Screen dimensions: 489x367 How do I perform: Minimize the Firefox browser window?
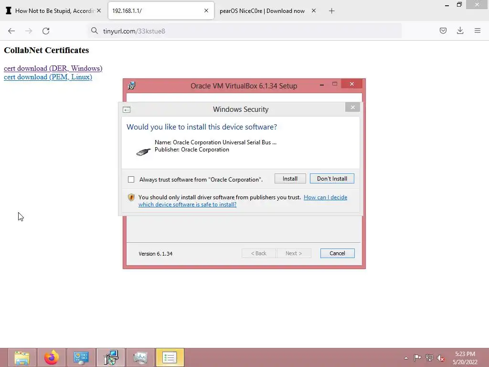[447, 5]
